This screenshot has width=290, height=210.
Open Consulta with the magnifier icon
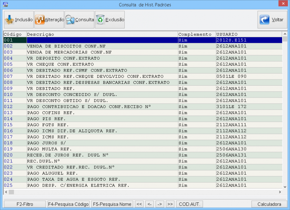point(70,20)
